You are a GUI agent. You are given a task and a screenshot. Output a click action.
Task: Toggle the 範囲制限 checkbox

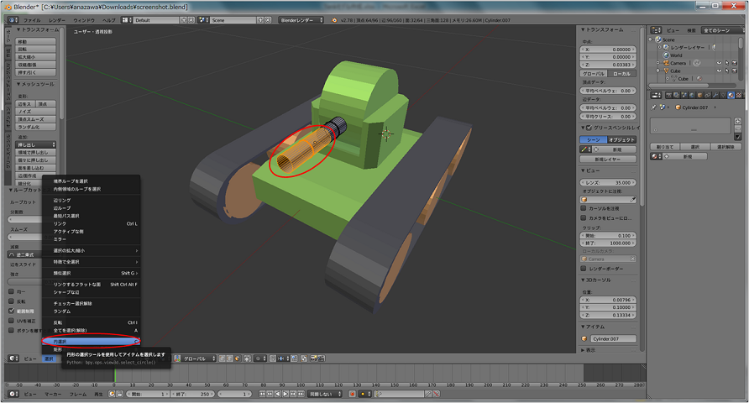(12, 310)
